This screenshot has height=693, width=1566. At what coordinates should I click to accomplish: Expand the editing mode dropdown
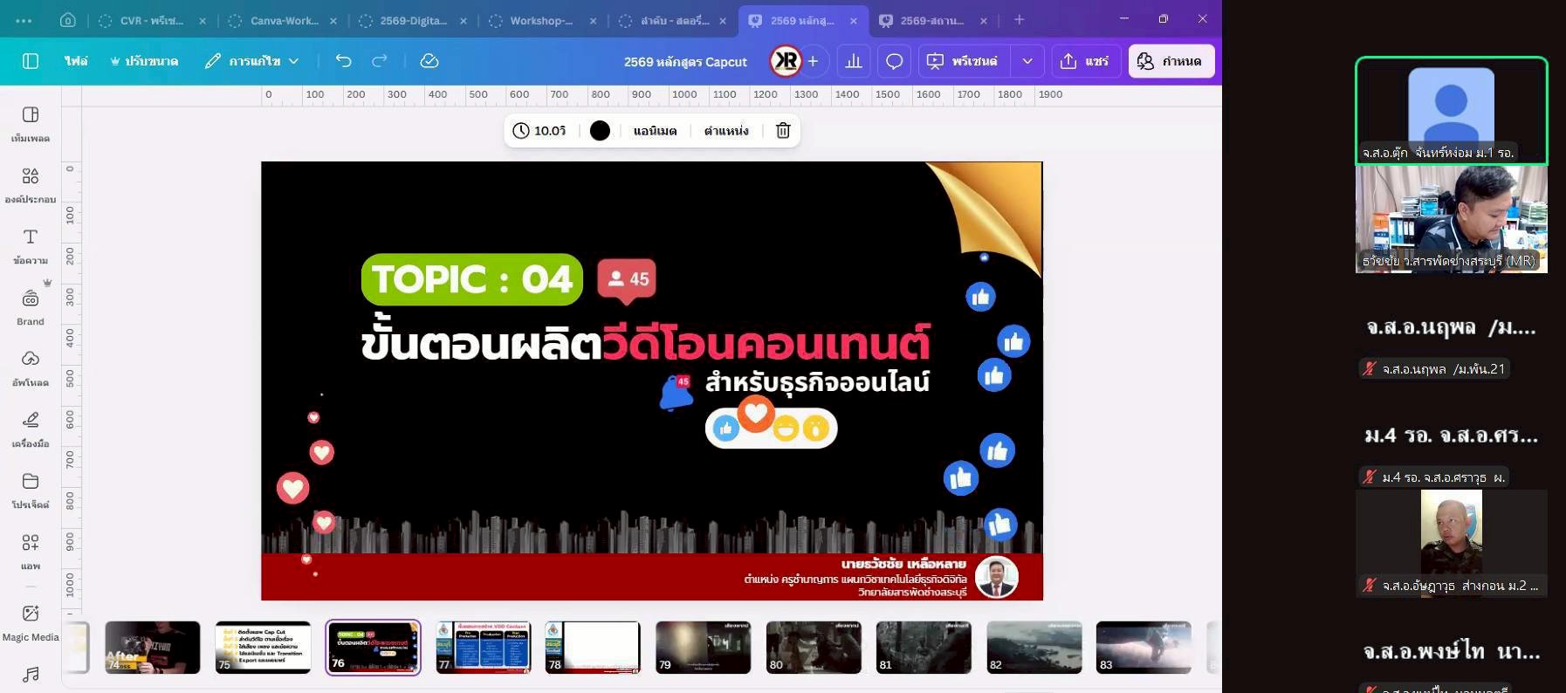(252, 61)
